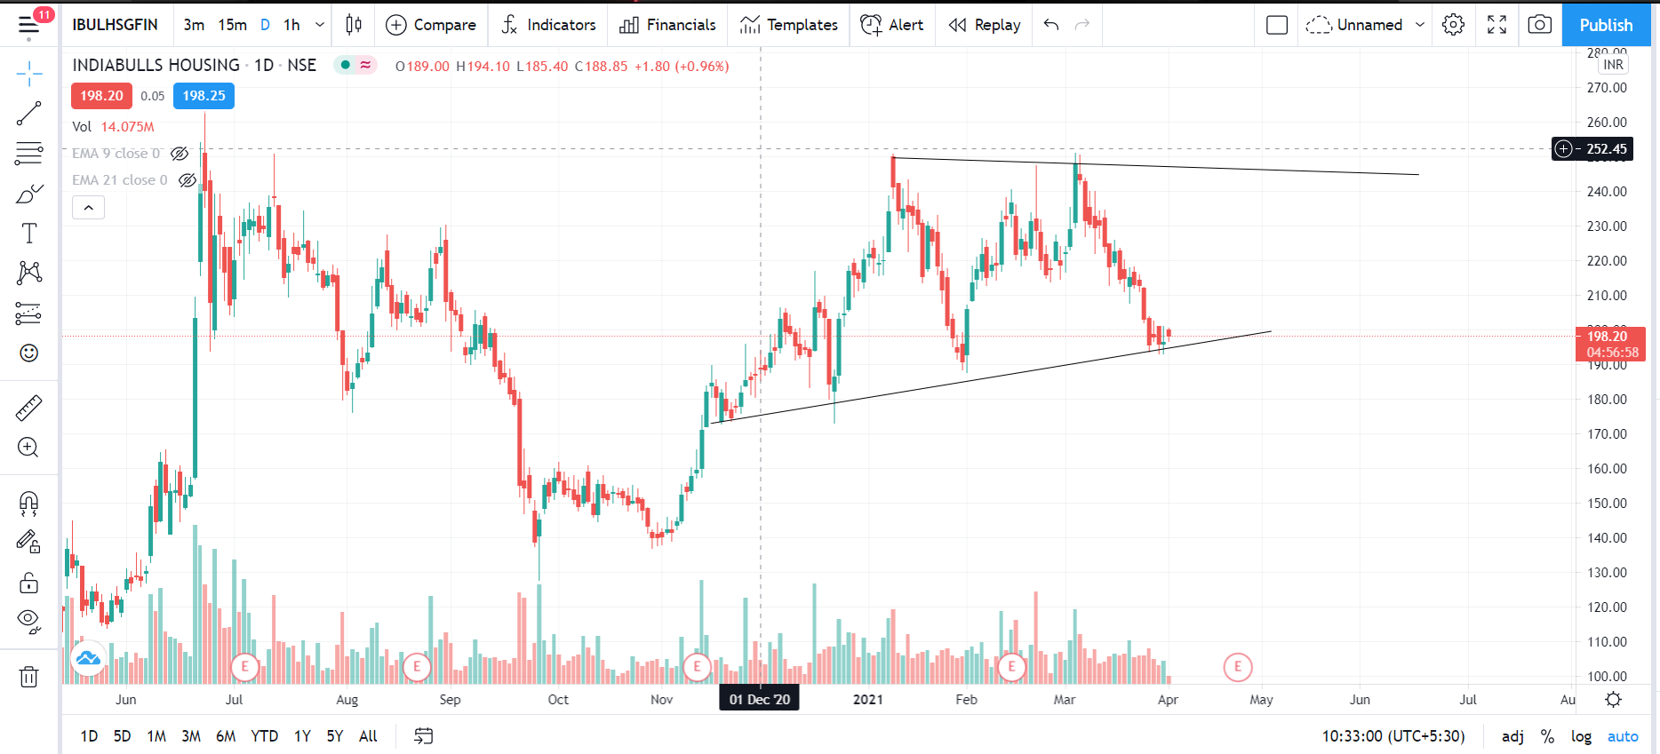Viewport: 1660px width, 754px height.
Task: Toggle the magnet snap mode
Action: (x=29, y=504)
